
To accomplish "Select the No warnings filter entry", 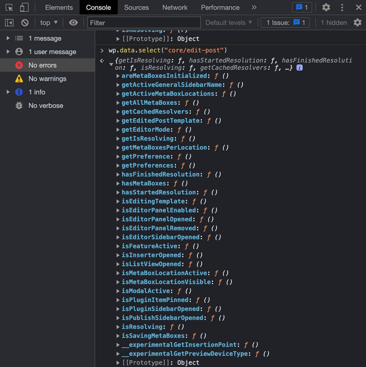I will coord(47,78).
